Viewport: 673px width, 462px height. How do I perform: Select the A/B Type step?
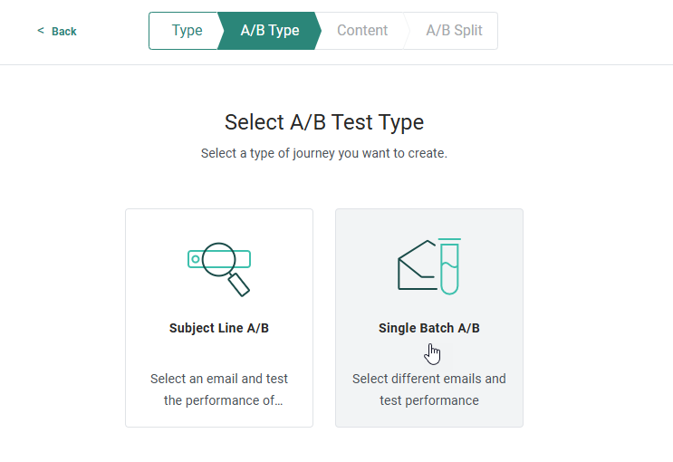click(x=269, y=31)
